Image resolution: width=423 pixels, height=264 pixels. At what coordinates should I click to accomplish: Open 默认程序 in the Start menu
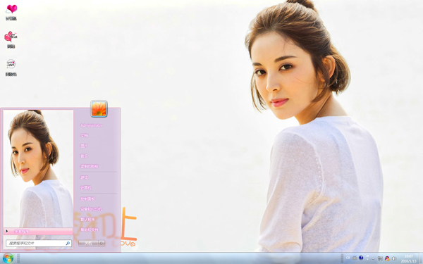pos(87,219)
